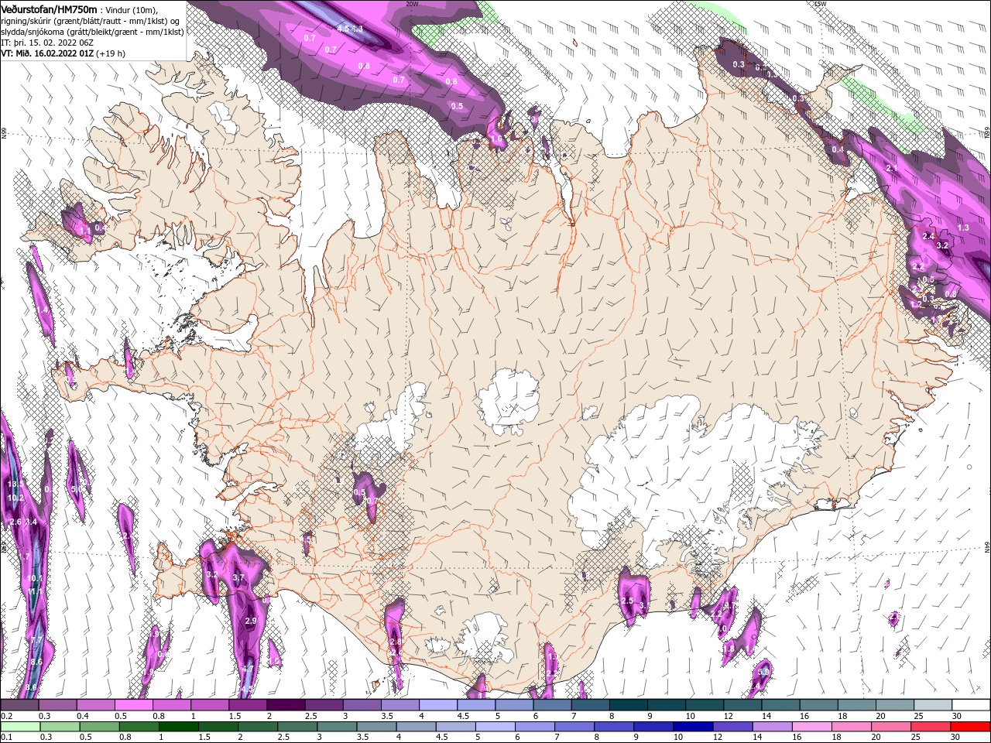Image resolution: width=991 pixels, height=743 pixels.
Task: Click the '20W' longitude label
Action: click(412, 4)
